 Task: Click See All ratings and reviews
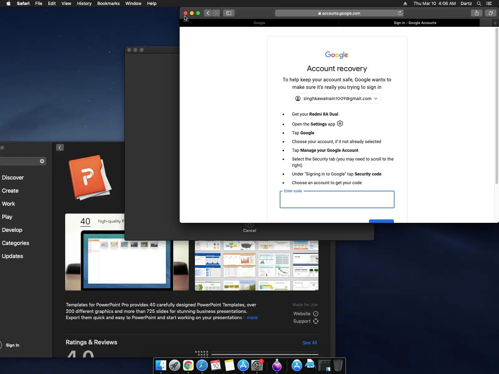coord(310,343)
